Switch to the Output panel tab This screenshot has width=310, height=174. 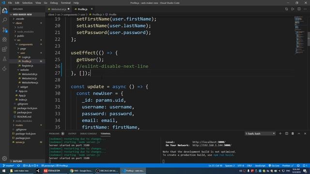[72, 133]
